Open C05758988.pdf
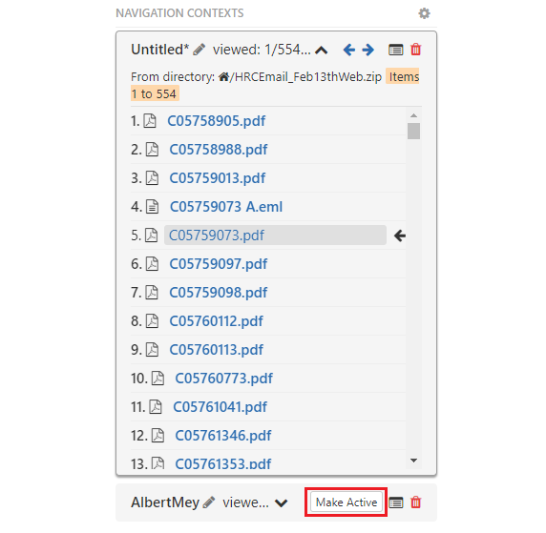The width and height of the screenshot is (546, 533). pyautogui.click(x=219, y=150)
